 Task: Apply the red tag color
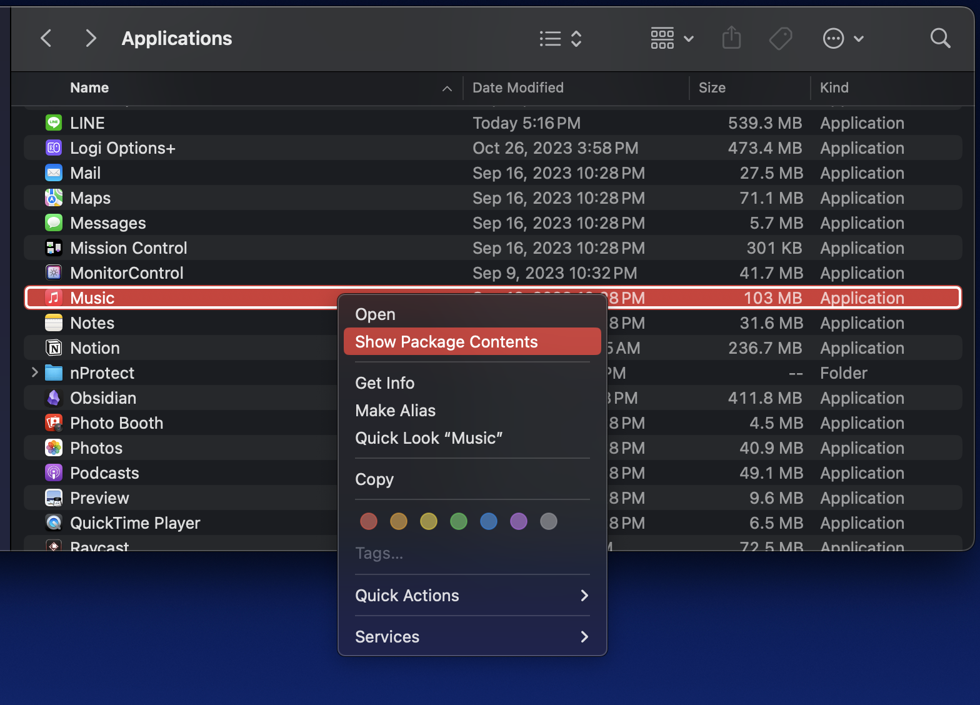(369, 521)
